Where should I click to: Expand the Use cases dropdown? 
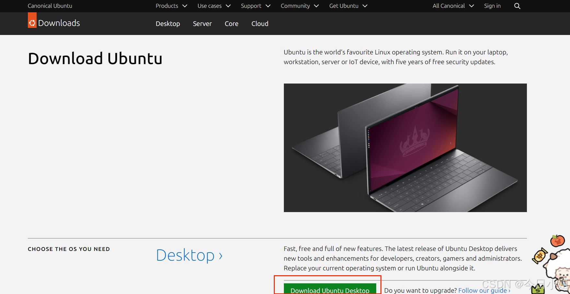[x=214, y=6]
